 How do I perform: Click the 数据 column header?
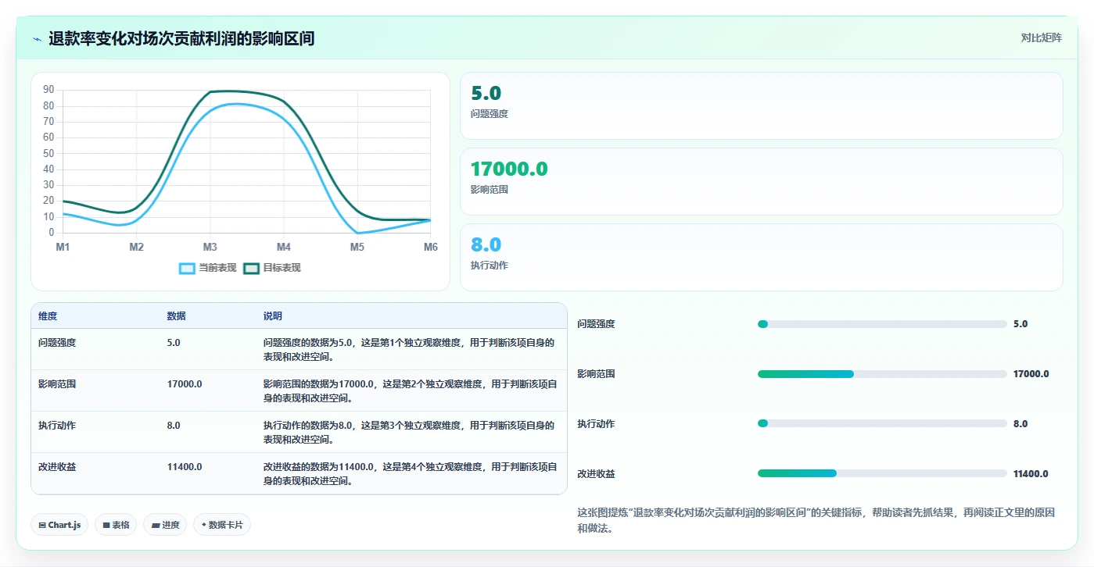[176, 316]
